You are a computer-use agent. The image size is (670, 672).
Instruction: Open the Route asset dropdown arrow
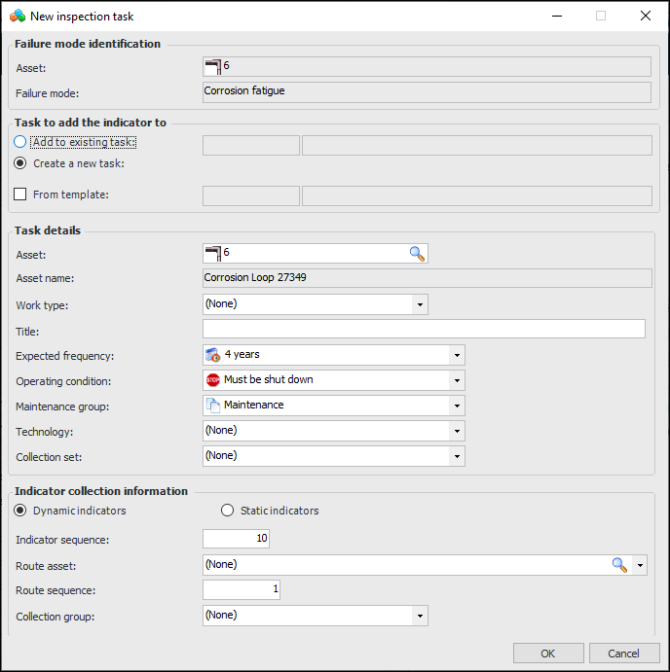[x=640, y=565]
